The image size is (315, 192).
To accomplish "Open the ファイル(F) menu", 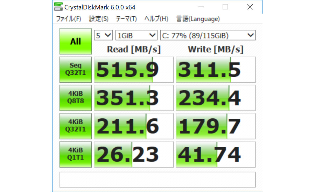I will (69, 19).
